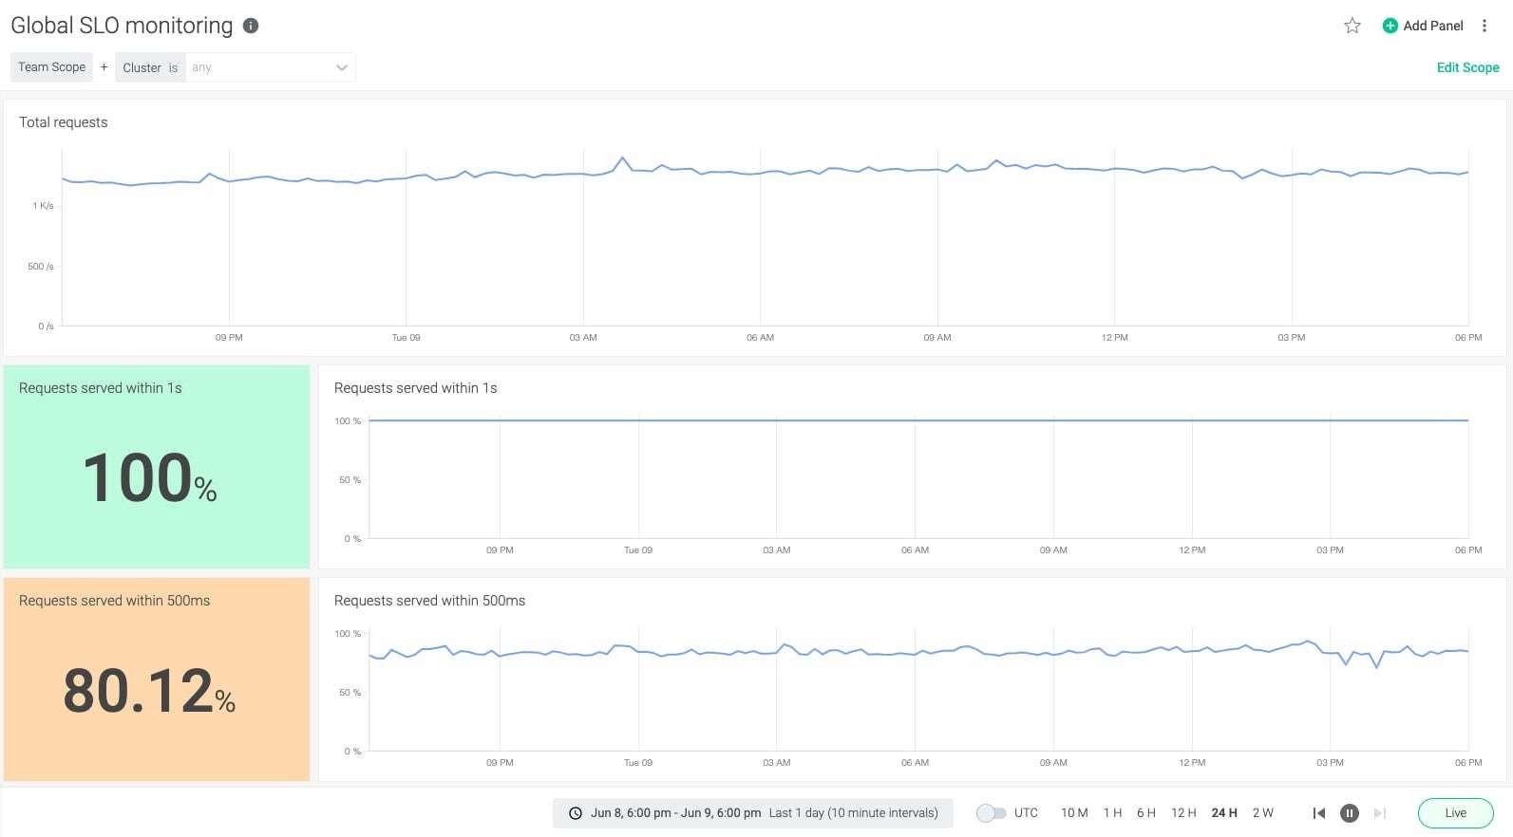Select the Team Scope chip
This screenshot has height=837, width=1513.
(52, 67)
